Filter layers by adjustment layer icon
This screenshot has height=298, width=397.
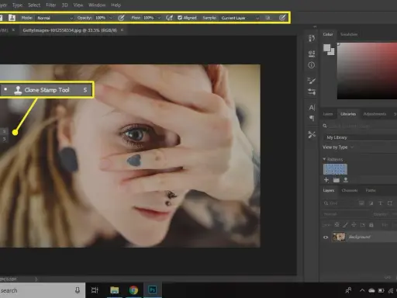click(371, 203)
